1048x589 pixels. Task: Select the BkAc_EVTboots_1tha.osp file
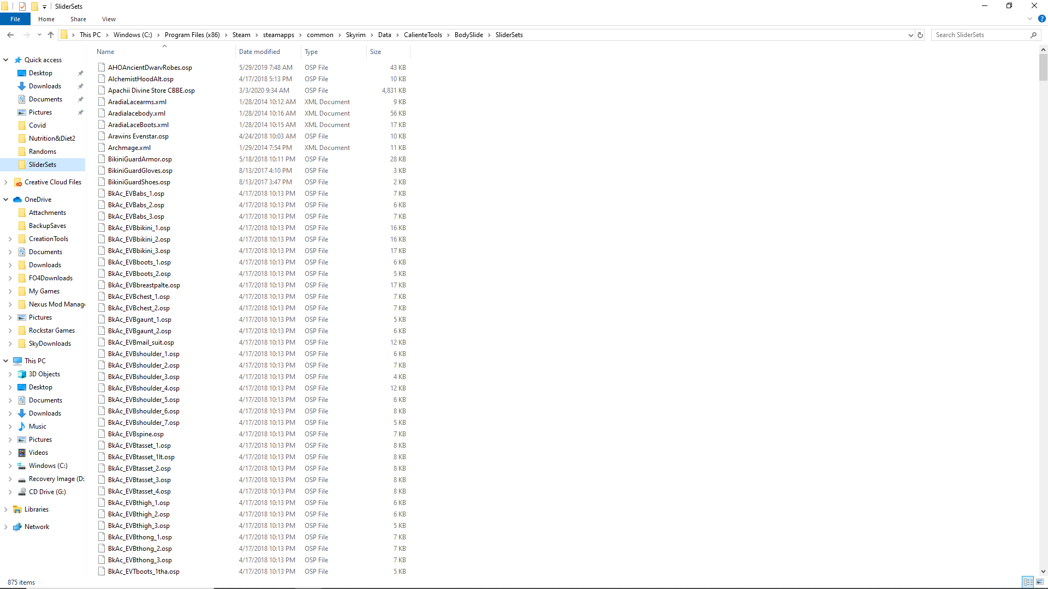[144, 572]
